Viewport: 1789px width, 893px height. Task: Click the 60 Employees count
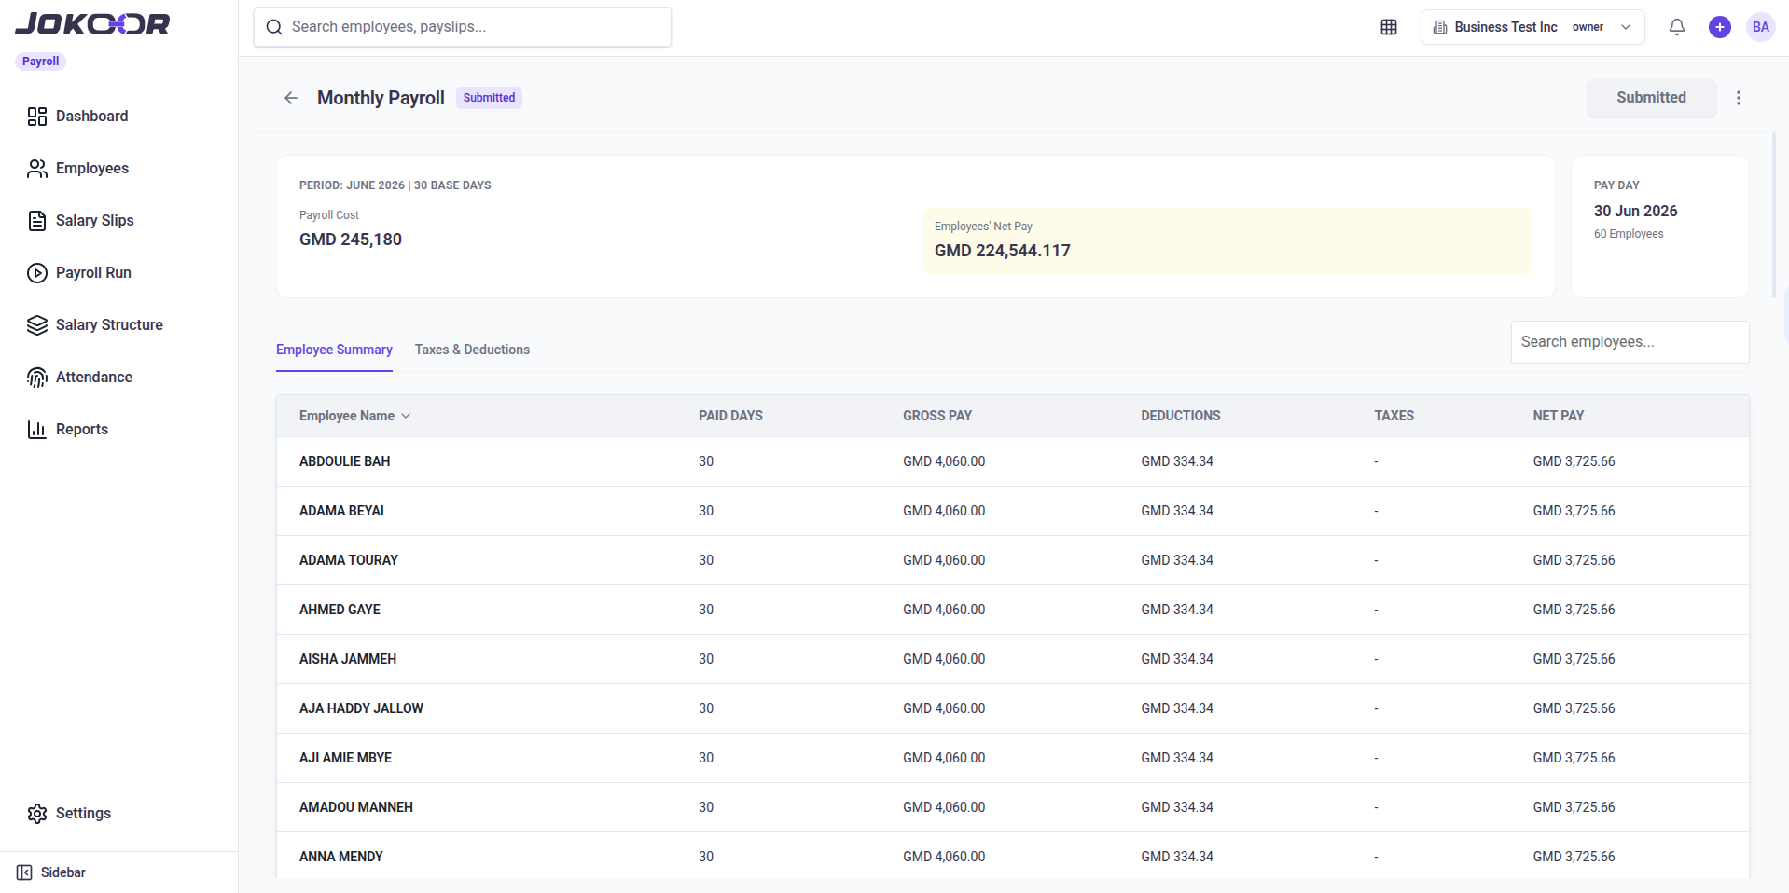[x=1629, y=234]
